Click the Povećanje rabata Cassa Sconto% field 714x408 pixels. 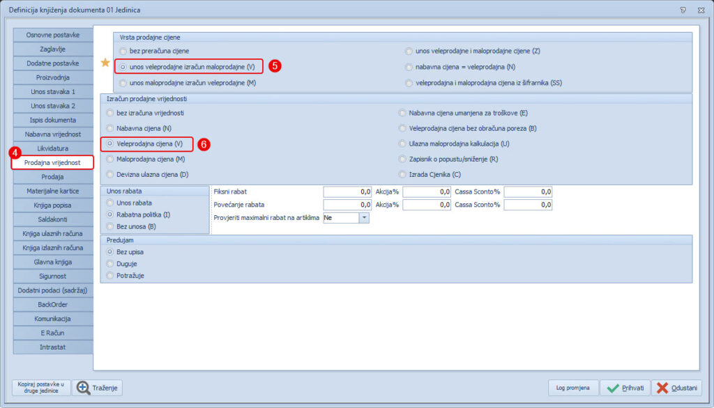click(528, 205)
